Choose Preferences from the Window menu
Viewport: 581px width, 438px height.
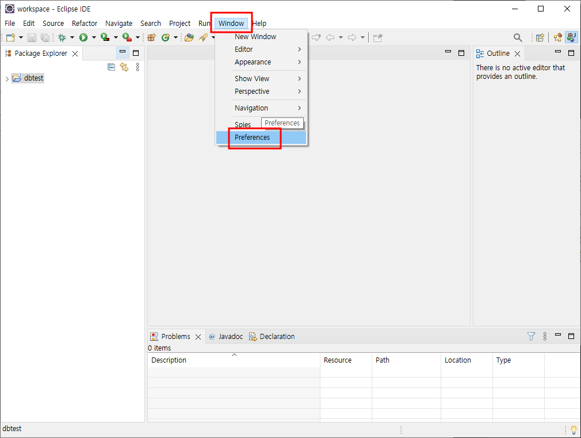coord(261,137)
